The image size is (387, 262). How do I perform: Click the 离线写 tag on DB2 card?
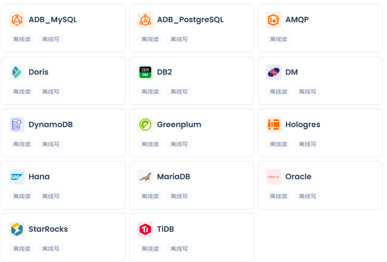pyautogui.click(x=179, y=92)
